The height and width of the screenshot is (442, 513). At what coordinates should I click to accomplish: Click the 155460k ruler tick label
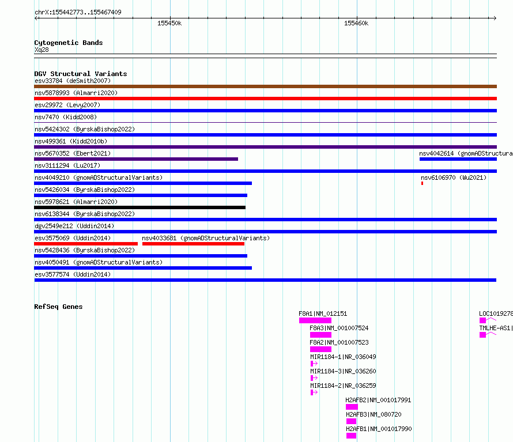(x=356, y=23)
